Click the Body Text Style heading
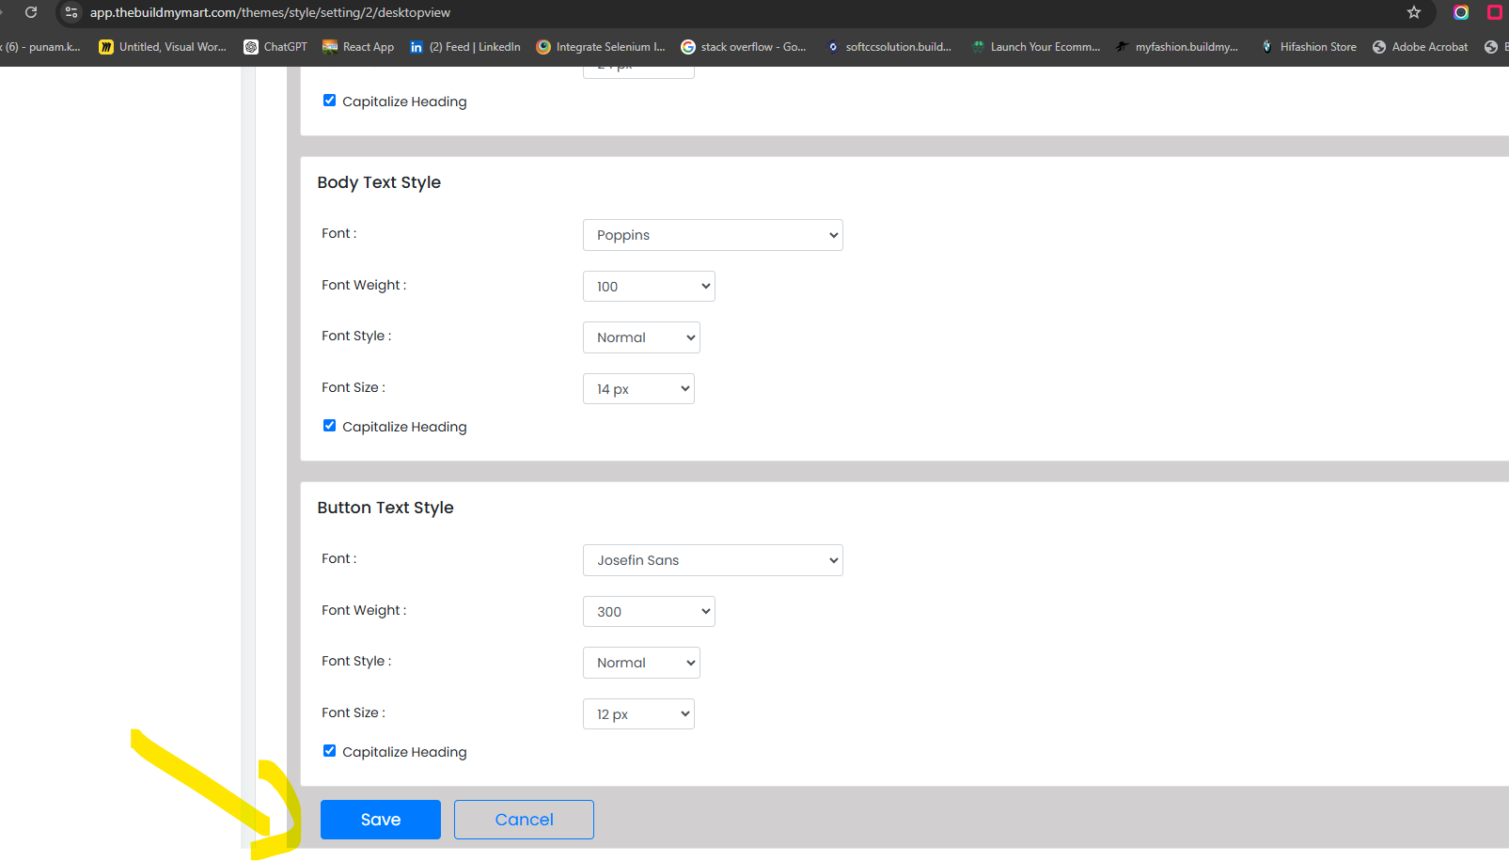1509x861 pixels. tap(379, 182)
